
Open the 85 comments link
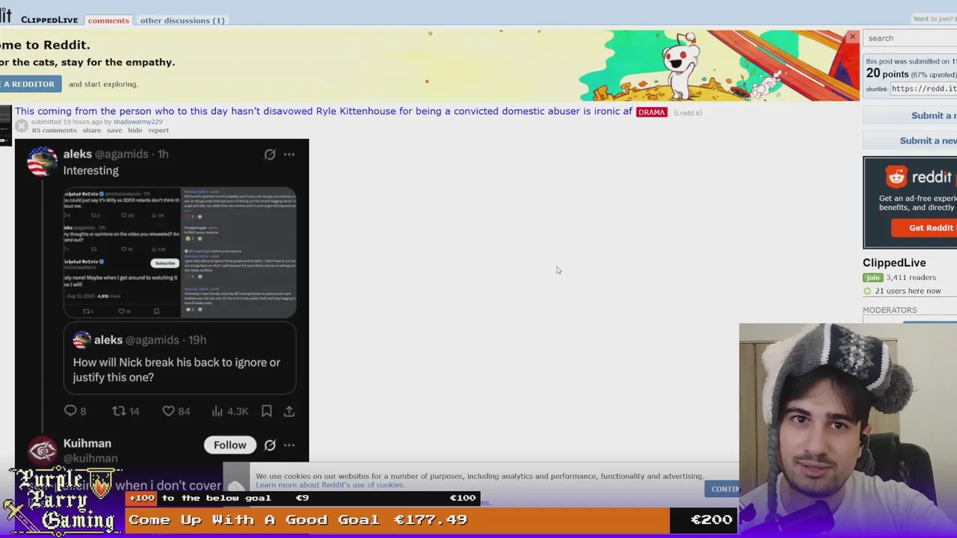[54, 130]
